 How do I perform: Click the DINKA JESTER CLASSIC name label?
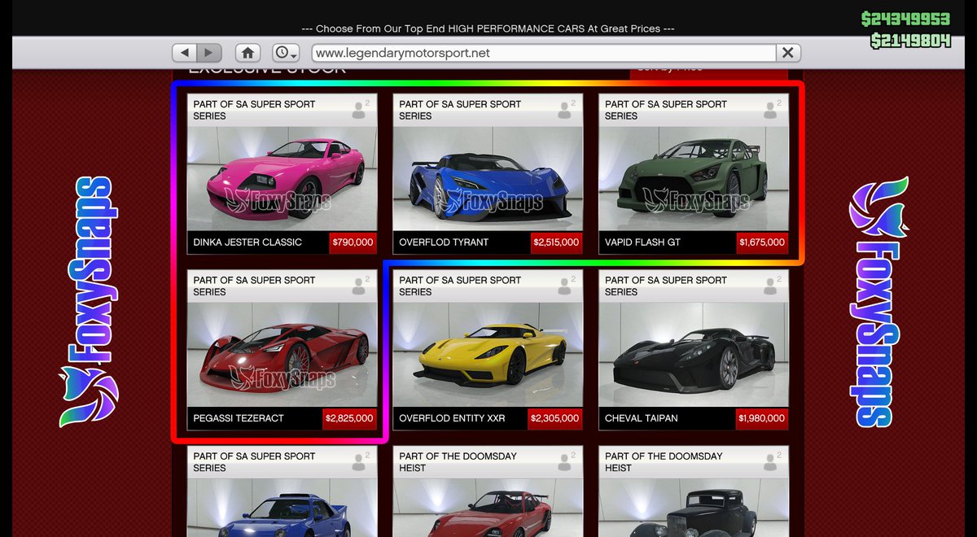tap(248, 242)
